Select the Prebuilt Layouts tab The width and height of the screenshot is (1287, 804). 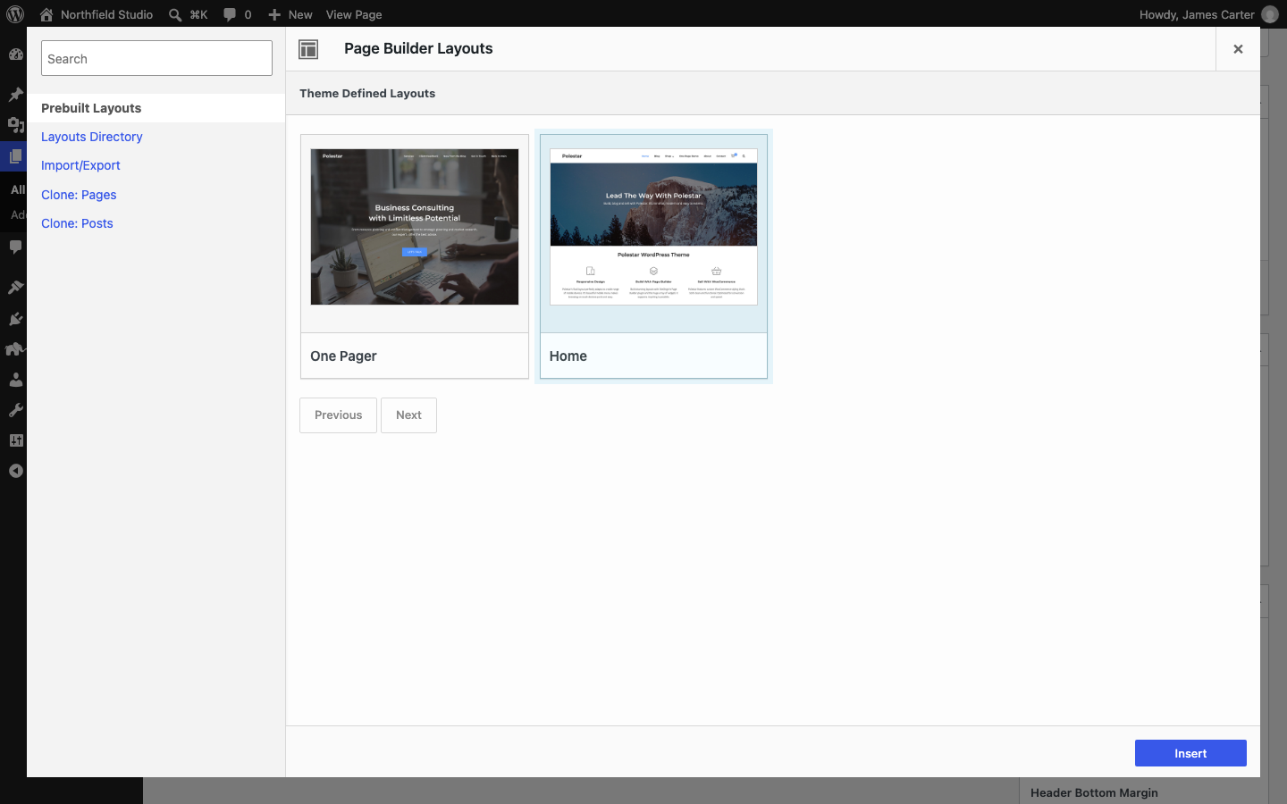pyautogui.click(x=156, y=108)
